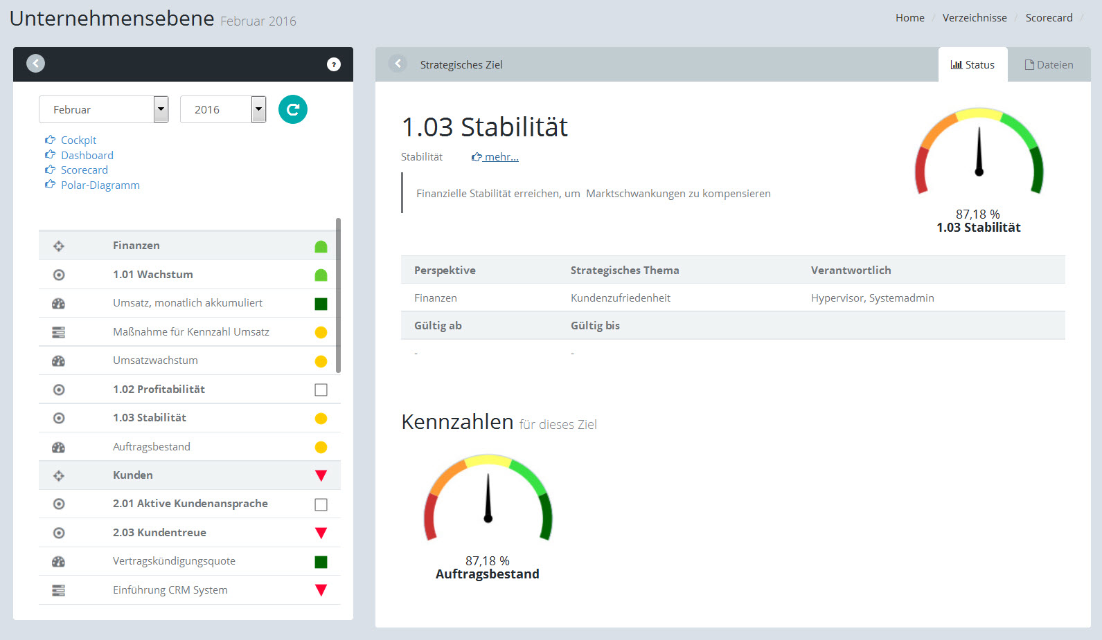Click the Auftragsbestand gauge chart
1102x640 pixels.
point(488,498)
